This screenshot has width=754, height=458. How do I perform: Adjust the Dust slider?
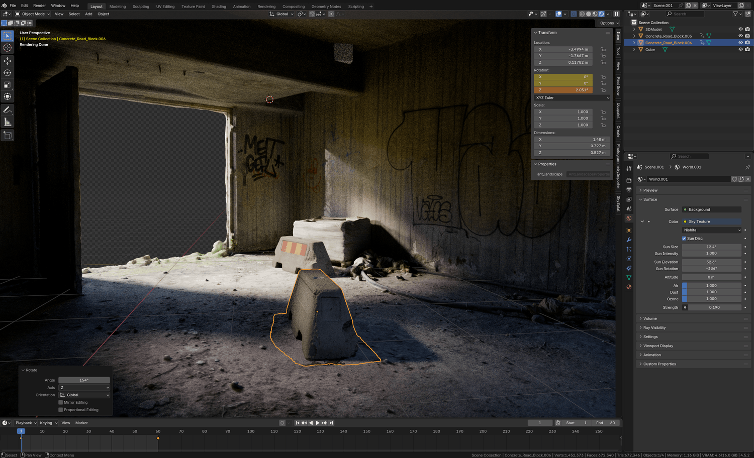tap(711, 292)
